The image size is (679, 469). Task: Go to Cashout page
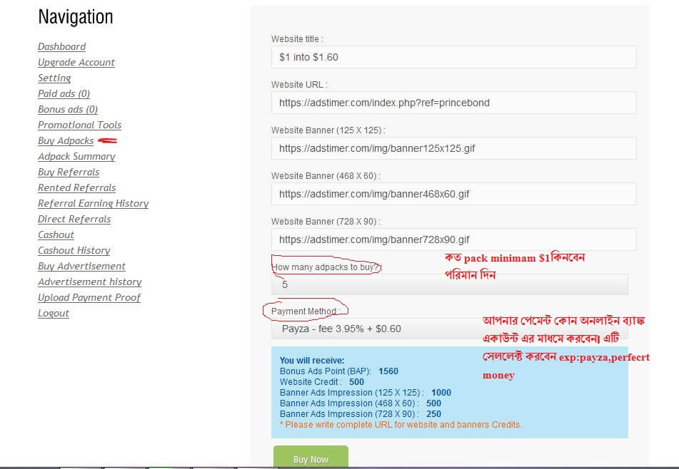(56, 234)
